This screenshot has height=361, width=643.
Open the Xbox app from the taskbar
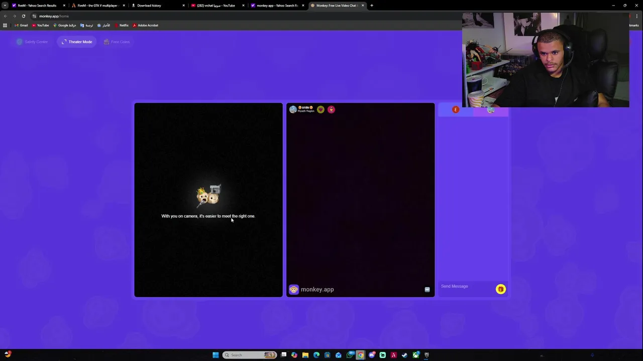pos(416,355)
